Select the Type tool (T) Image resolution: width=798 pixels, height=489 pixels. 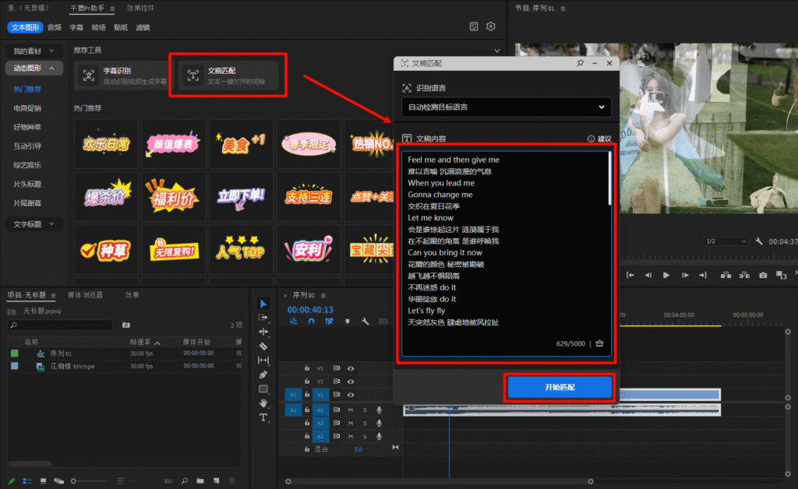(263, 417)
